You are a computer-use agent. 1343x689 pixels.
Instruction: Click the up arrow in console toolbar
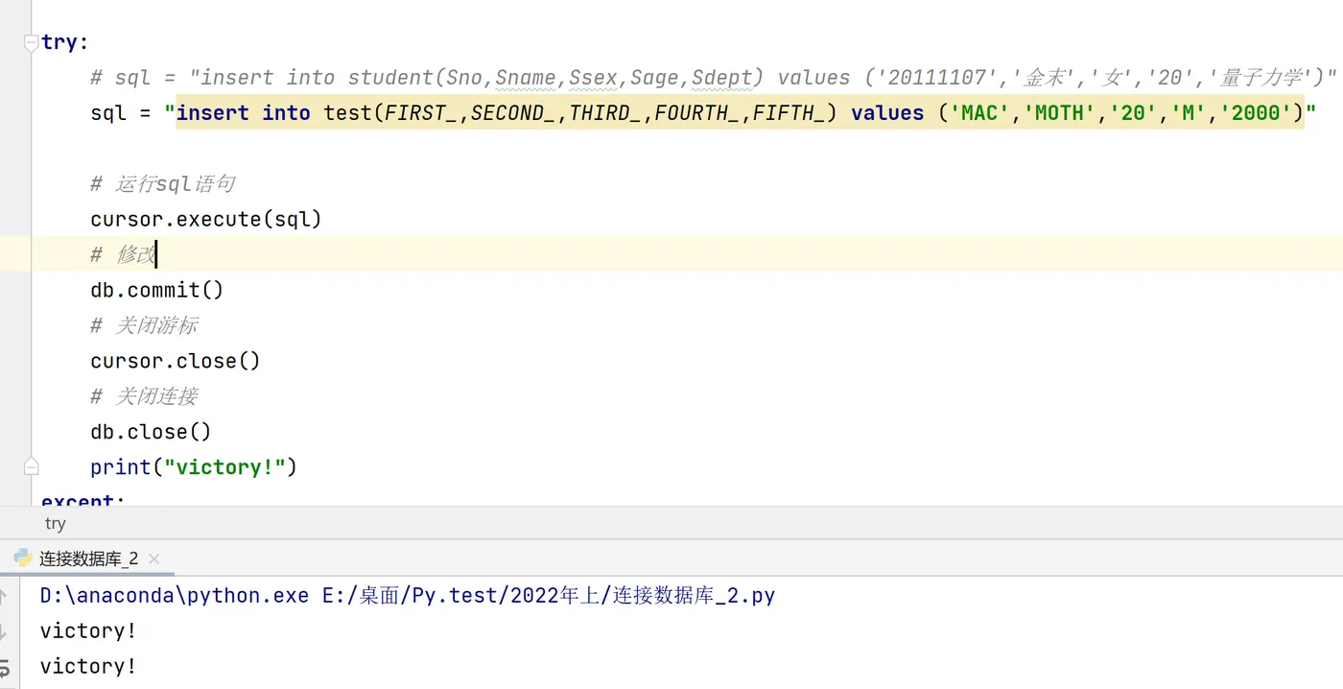[4, 596]
